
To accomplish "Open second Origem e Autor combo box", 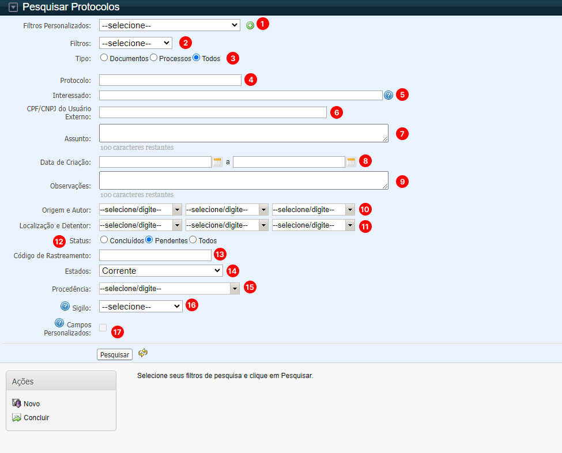I will coord(227,210).
